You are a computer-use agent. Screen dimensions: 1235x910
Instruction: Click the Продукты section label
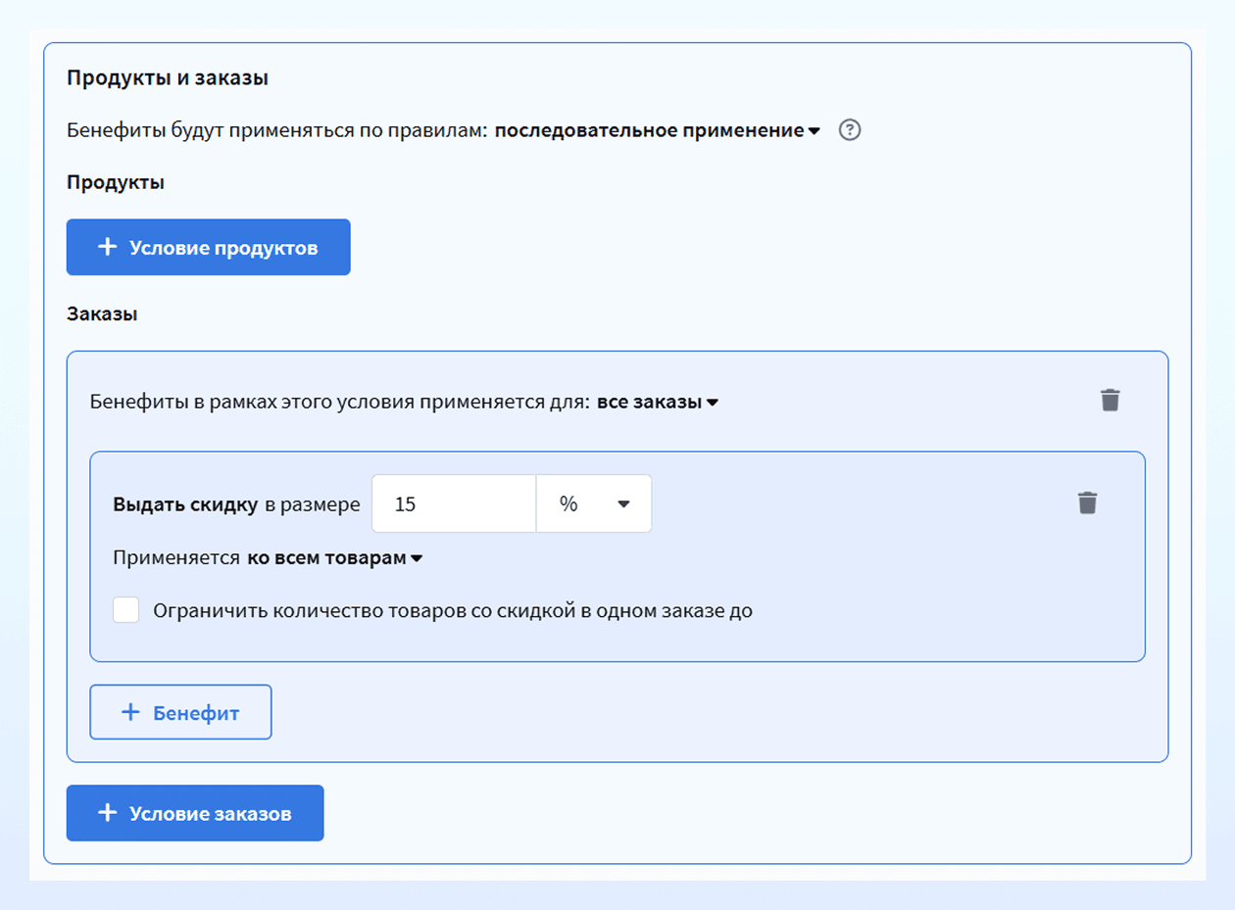(116, 183)
